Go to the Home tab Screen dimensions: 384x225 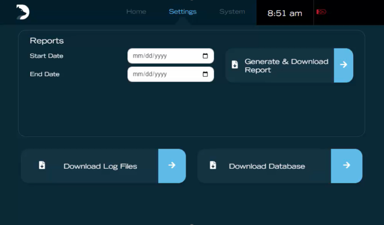click(136, 12)
